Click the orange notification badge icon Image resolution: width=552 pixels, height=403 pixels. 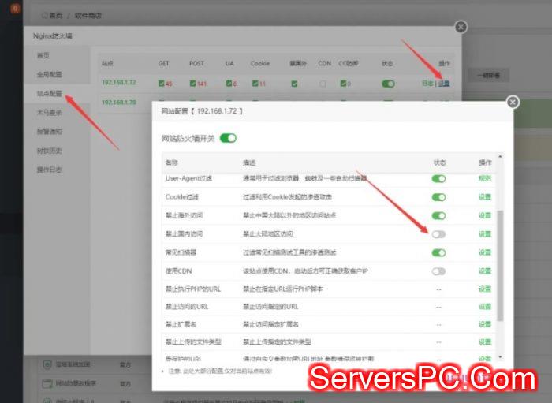[x=15, y=9]
